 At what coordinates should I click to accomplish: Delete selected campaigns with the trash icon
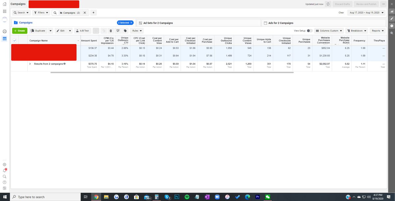pos(111,31)
